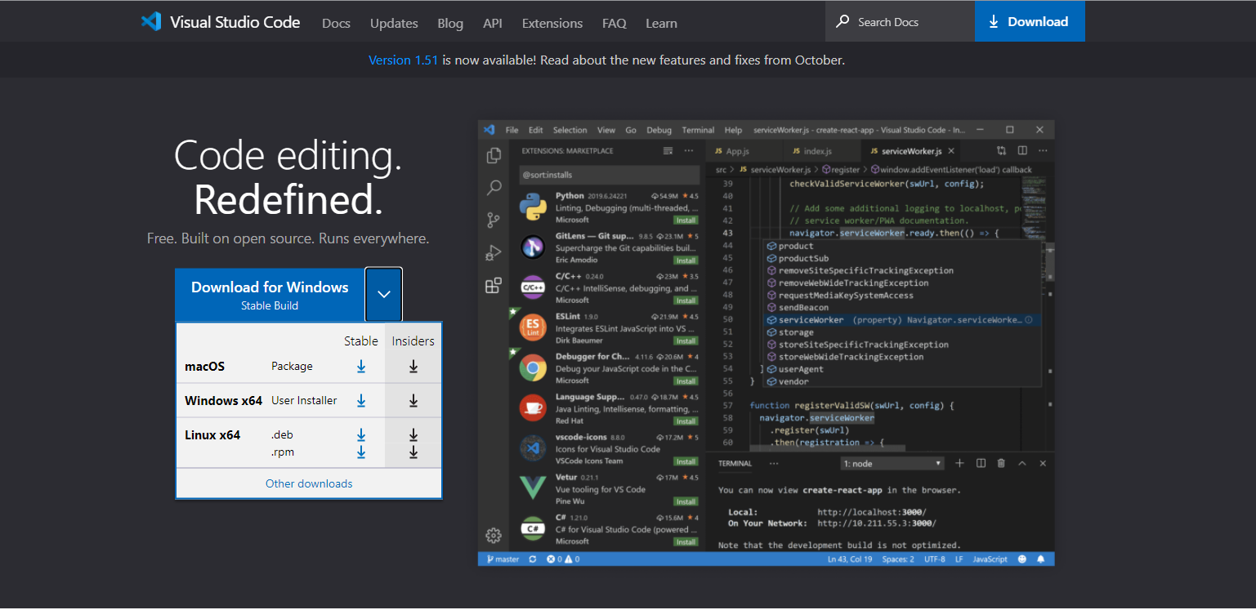Click Download for Windows Stable Build button

pos(270,295)
